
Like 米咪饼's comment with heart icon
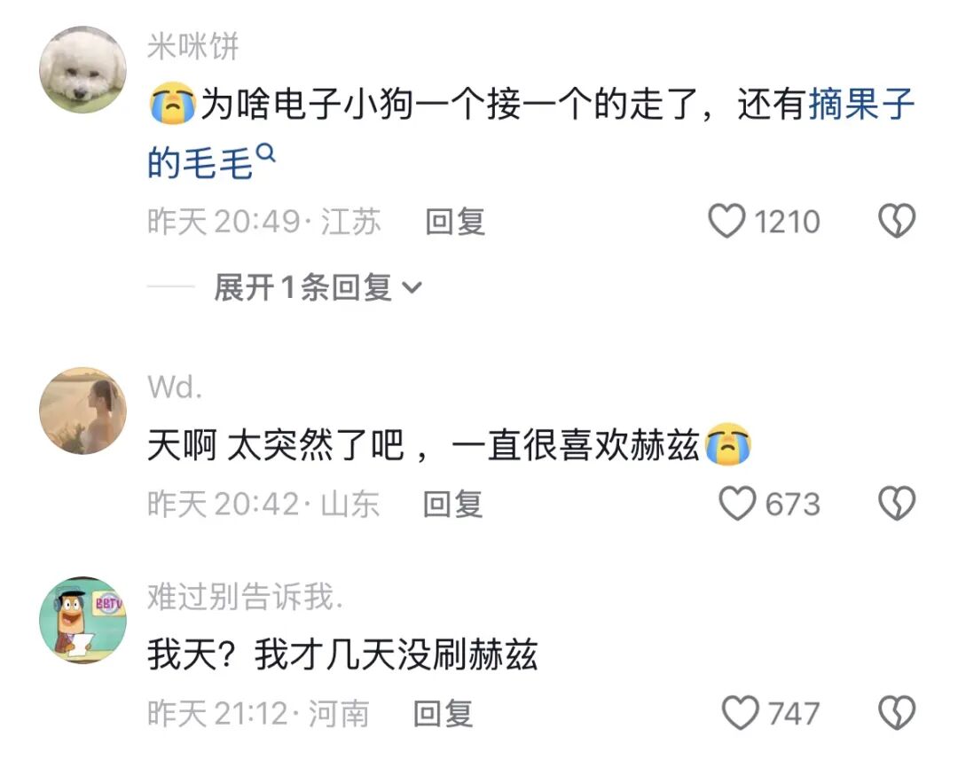(726, 221)
